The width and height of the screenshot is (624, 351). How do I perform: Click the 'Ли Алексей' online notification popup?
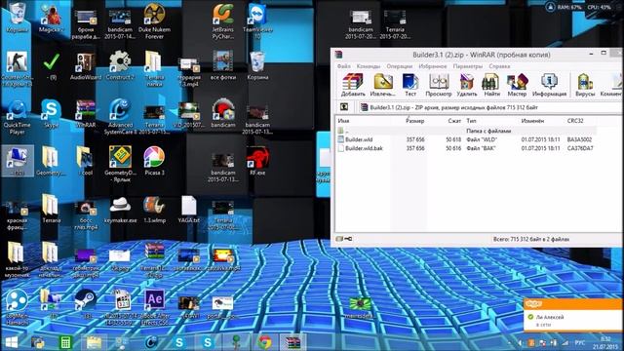[x=573, y=315]
